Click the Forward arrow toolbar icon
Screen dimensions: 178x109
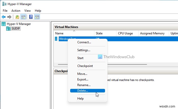click(x=9, y=17)
